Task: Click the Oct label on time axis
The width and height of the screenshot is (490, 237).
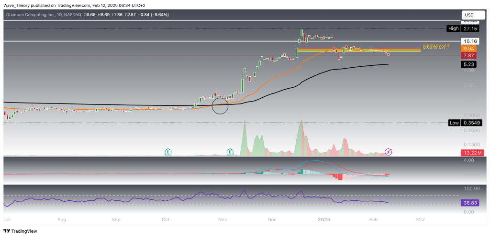Action: pos(166,219)
